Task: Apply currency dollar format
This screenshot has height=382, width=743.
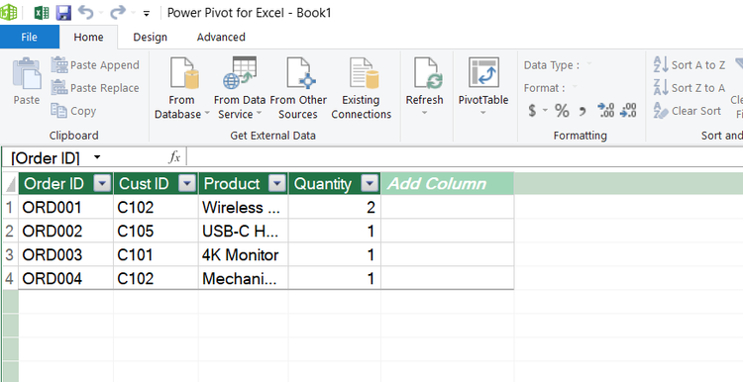Action: pyautogui.click(x=532, y=111)
